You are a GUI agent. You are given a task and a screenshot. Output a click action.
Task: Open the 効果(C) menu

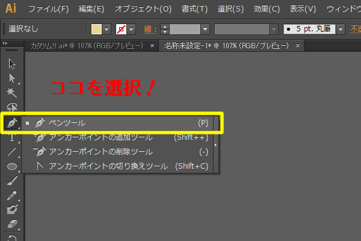(x=266, y=9)
